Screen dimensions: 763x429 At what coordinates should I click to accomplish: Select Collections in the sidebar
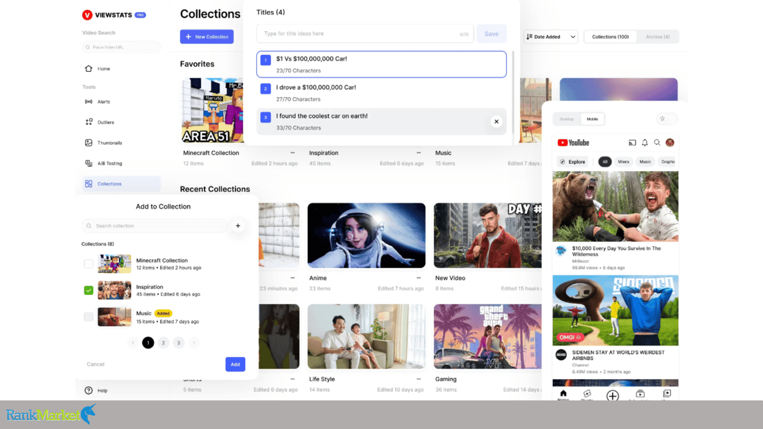pyautogui.click(x=121, y=184)
